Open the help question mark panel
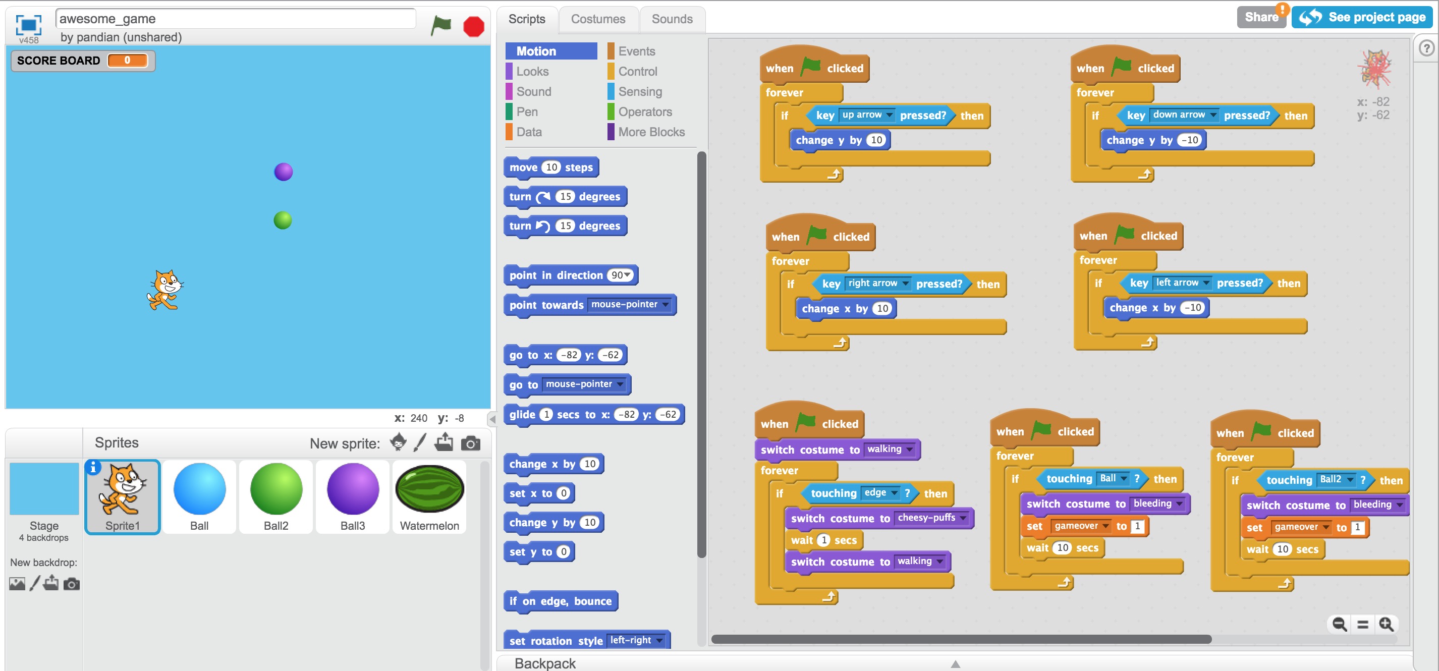Image resolution: width=1439 pixels, height=671 pixels. tap(1426, 48)
